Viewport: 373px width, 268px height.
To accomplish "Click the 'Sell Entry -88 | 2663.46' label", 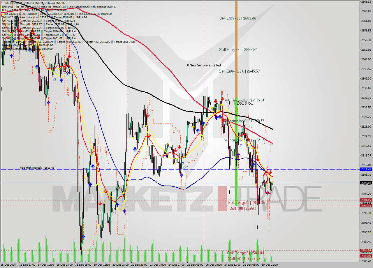I will 237,18.
